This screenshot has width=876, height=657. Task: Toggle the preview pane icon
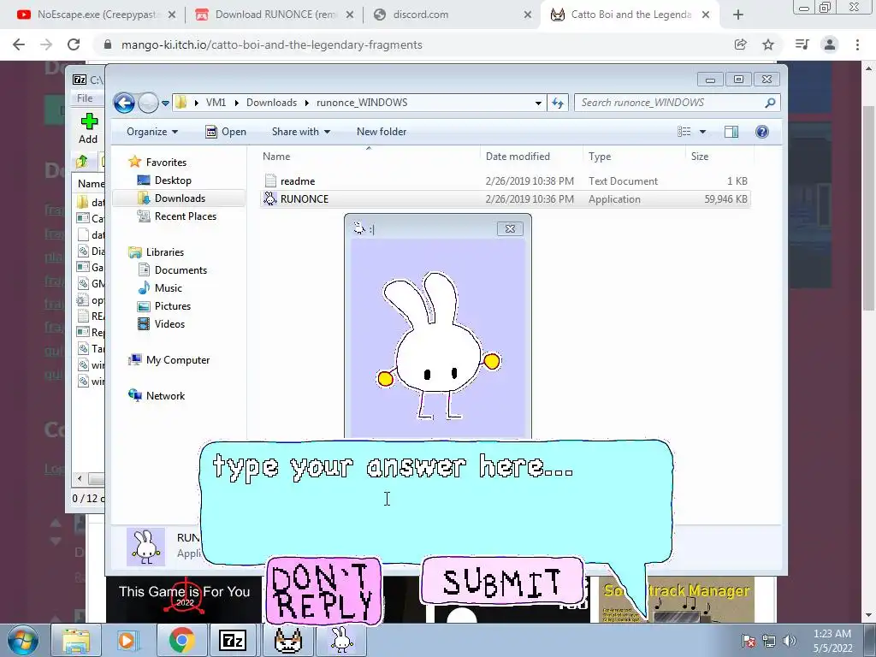pyautogui.click(x=731, y=132)
